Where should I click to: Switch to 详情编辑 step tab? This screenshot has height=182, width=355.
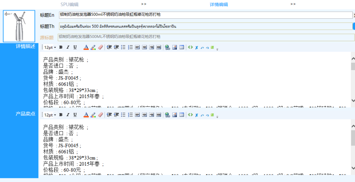coord(219,4)
